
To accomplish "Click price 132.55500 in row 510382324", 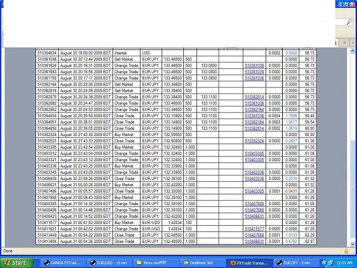I will [x=173, y=134].
